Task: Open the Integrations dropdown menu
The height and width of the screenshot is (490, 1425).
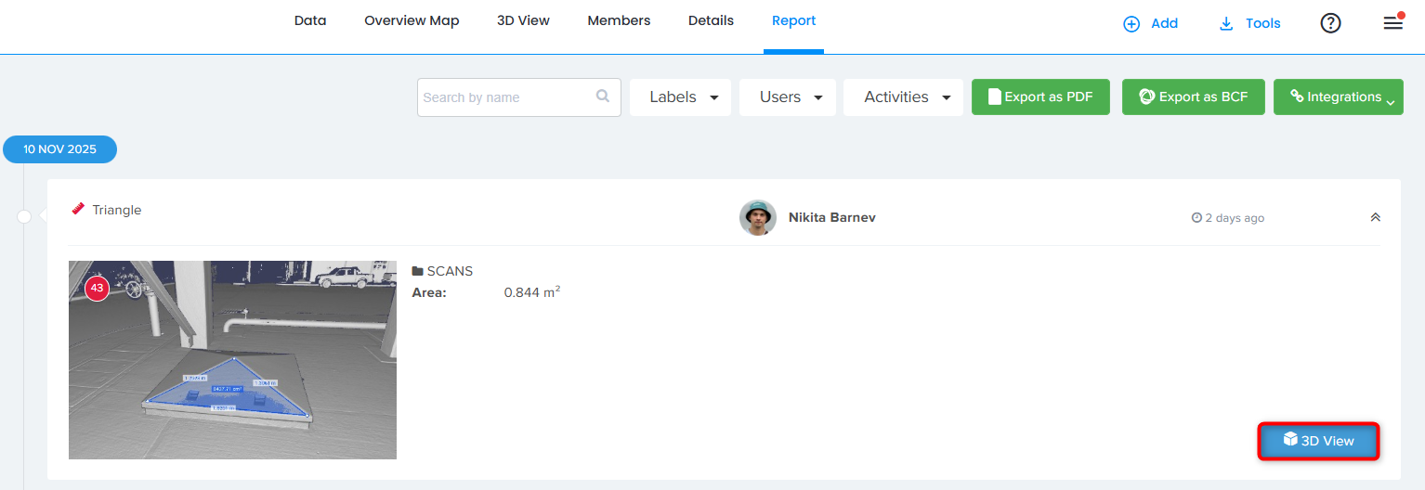Action: (x=1338, y=97)
